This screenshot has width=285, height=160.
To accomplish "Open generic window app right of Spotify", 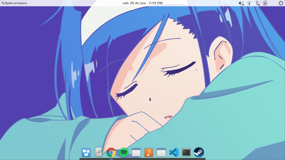I will (136, 153).
